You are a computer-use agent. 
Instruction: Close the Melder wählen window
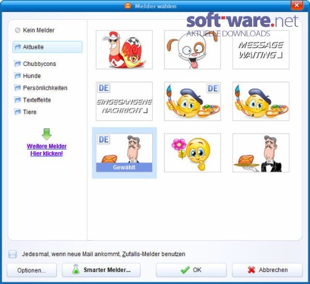[297, 5]
